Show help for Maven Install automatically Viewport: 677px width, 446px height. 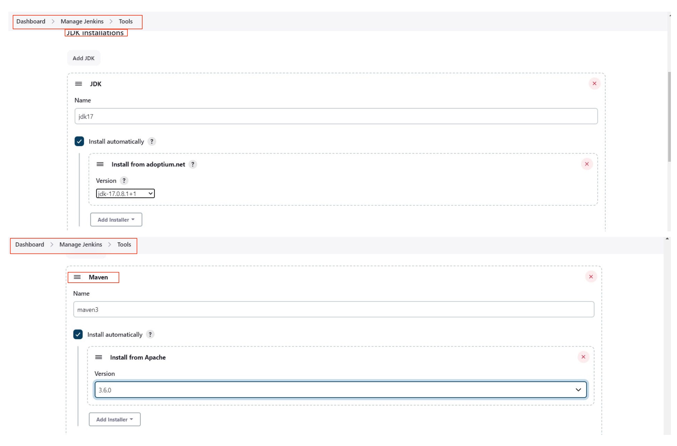click(x=150, y=334)
